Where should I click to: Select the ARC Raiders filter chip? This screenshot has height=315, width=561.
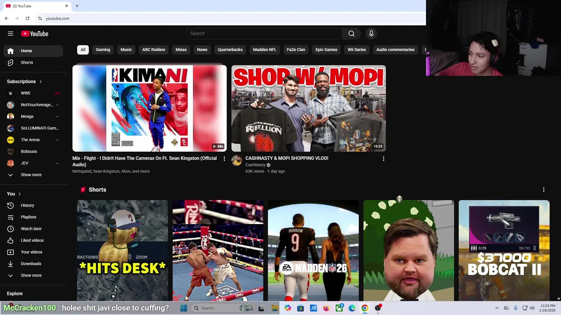[x=154, y=50]
